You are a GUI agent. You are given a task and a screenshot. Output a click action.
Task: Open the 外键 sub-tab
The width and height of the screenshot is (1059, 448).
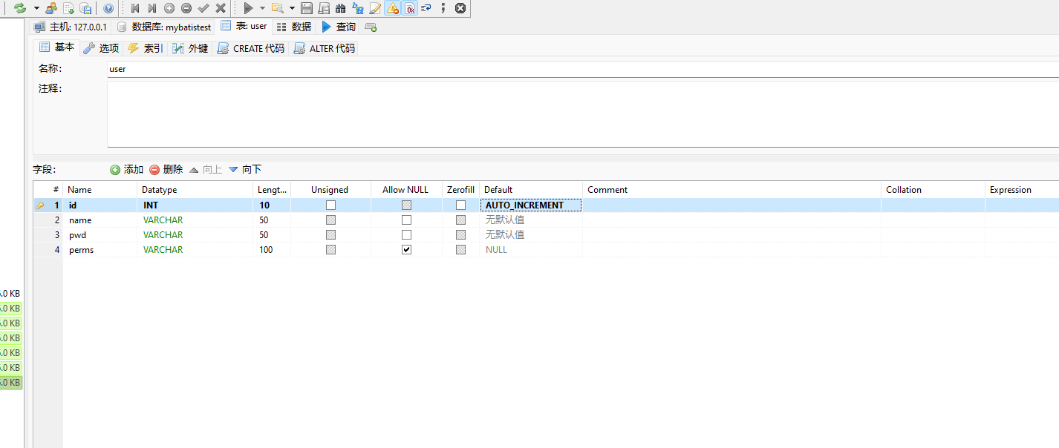click(190, 48)
